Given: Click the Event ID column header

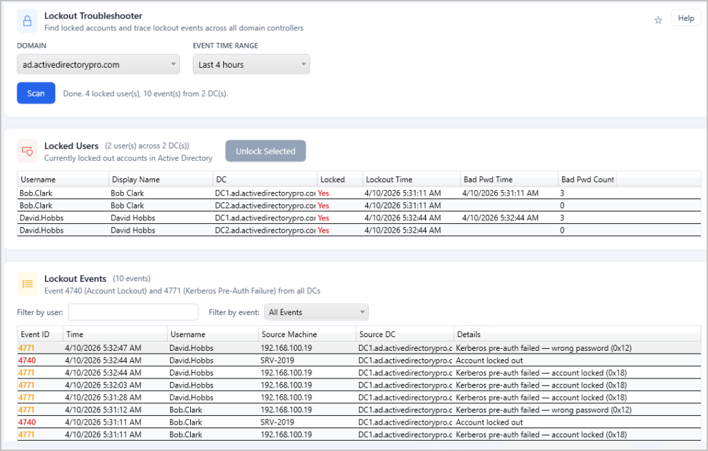Looking at the screenshot, I should (x=40, y=334).
